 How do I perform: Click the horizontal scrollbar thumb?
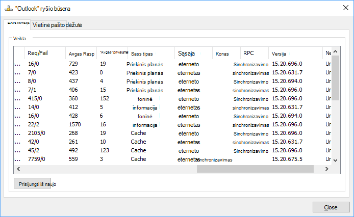(x=255, y=169)
